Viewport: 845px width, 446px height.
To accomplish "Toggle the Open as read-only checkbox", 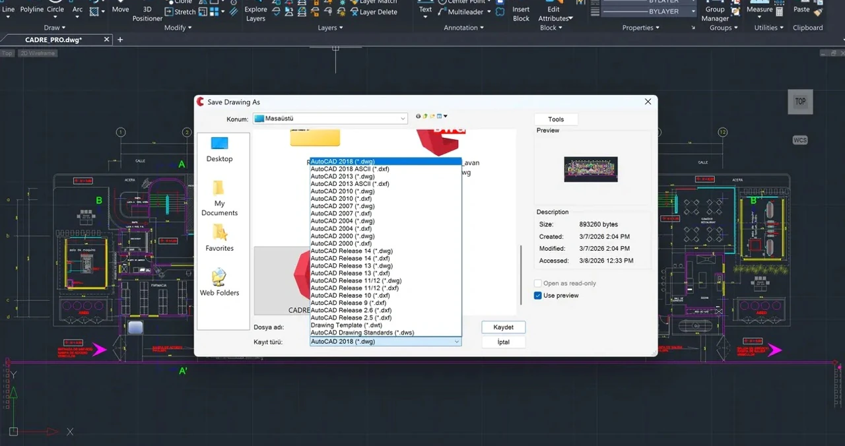I will click(x=538, y=283).
